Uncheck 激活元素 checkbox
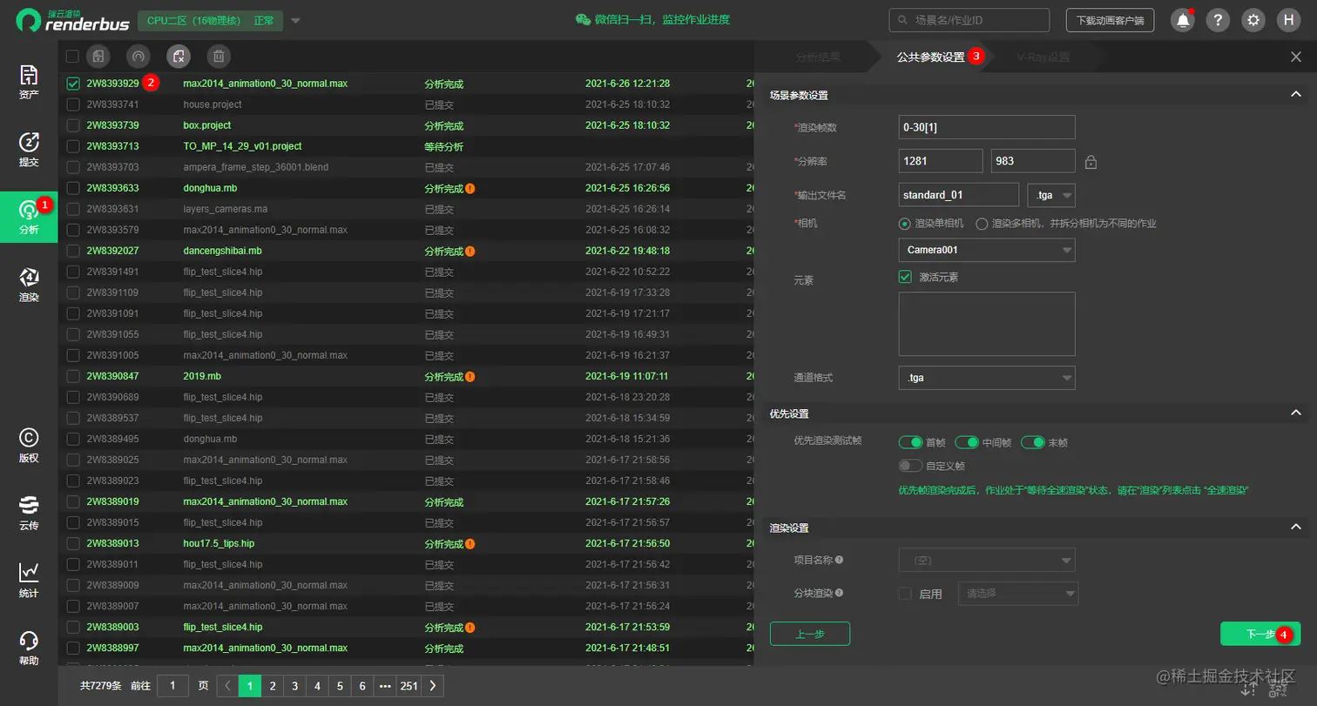Viewport: 1317px width, 706px height. point(905,277)
